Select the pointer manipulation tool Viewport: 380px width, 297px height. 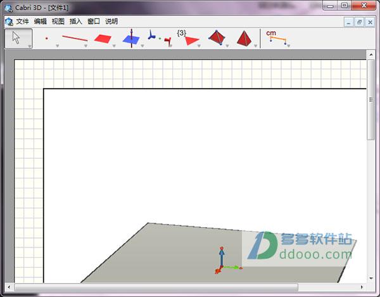tap(18, 38)
